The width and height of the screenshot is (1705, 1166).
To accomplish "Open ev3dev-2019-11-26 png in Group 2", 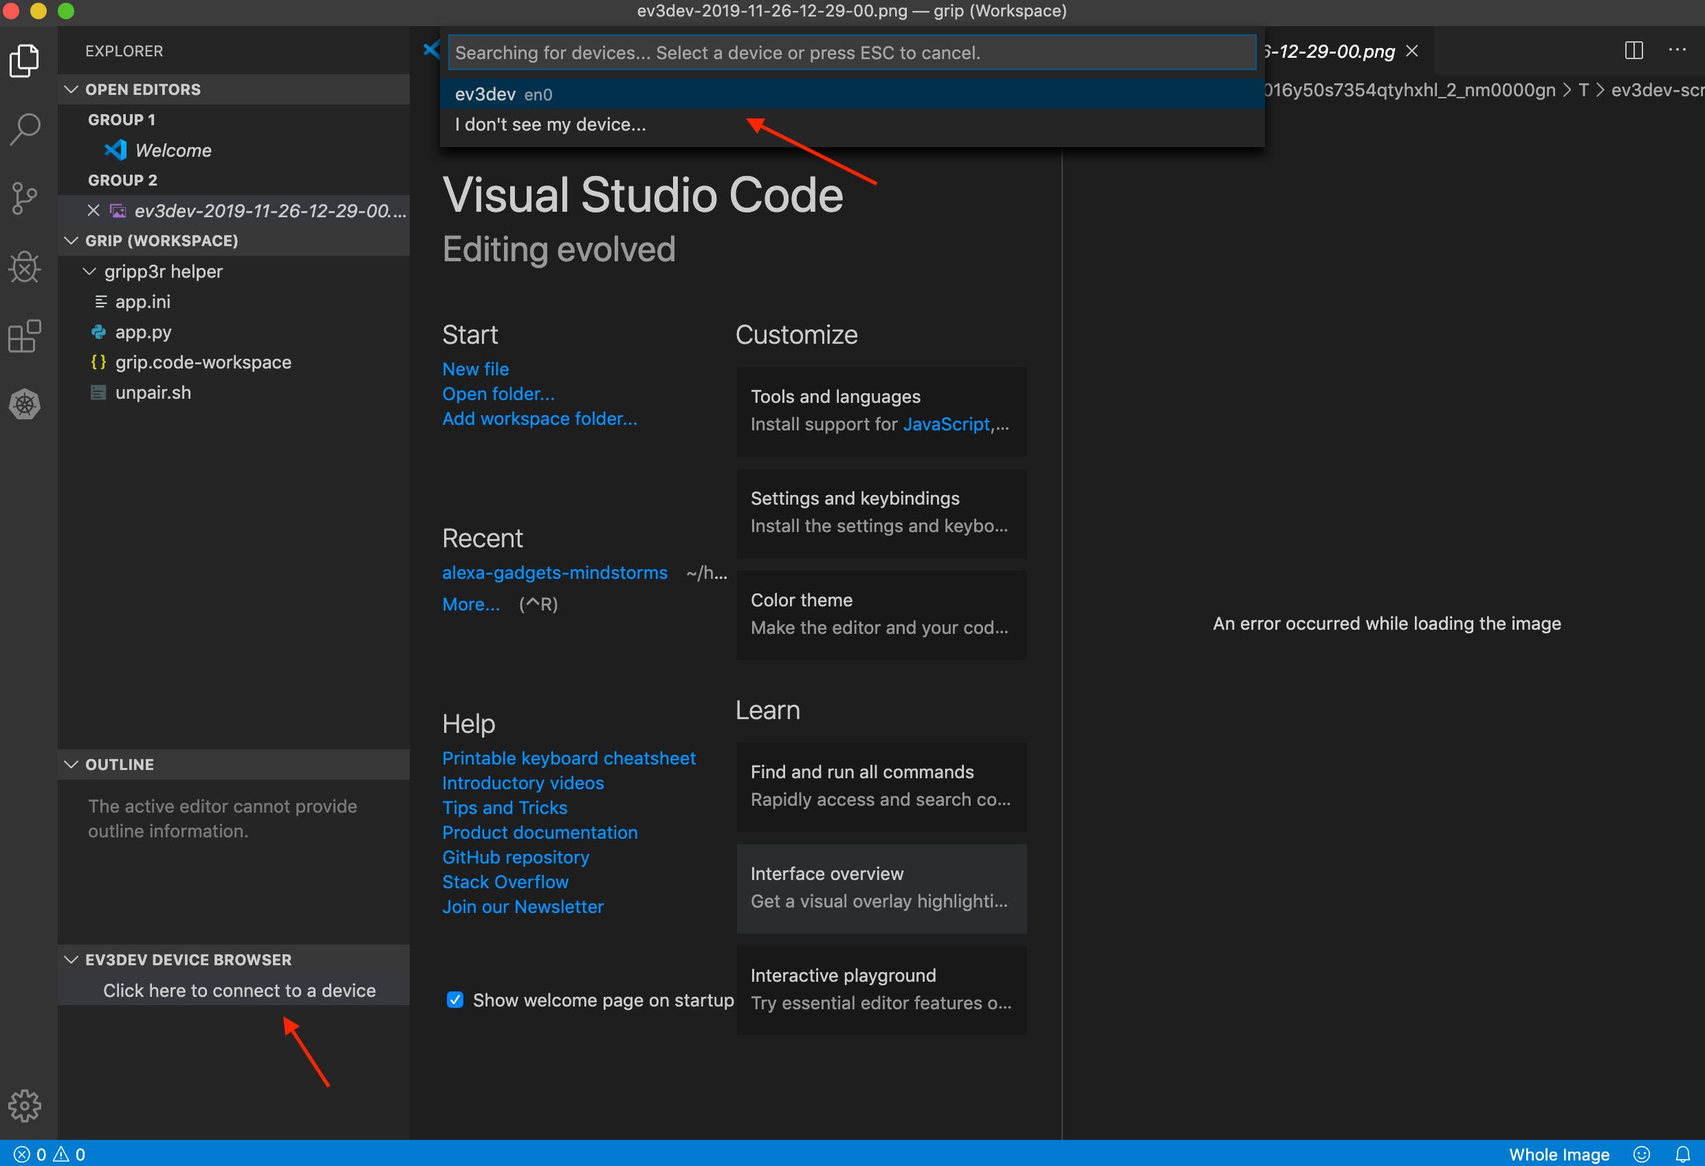I will pos(270,210).
